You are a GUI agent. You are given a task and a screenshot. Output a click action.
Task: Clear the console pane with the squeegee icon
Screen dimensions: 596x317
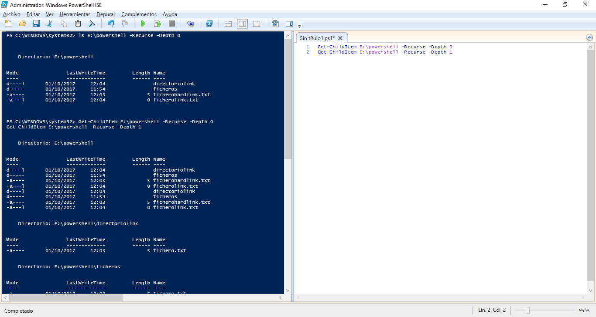(92, 24)
